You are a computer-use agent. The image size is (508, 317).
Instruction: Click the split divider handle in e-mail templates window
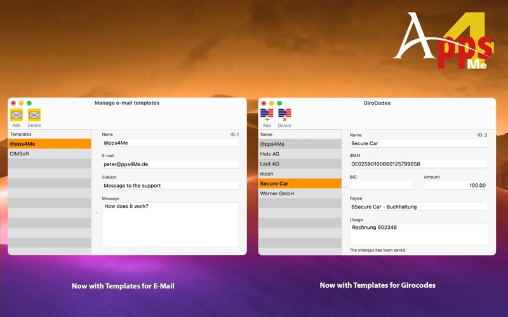click(x=97, y=213)
